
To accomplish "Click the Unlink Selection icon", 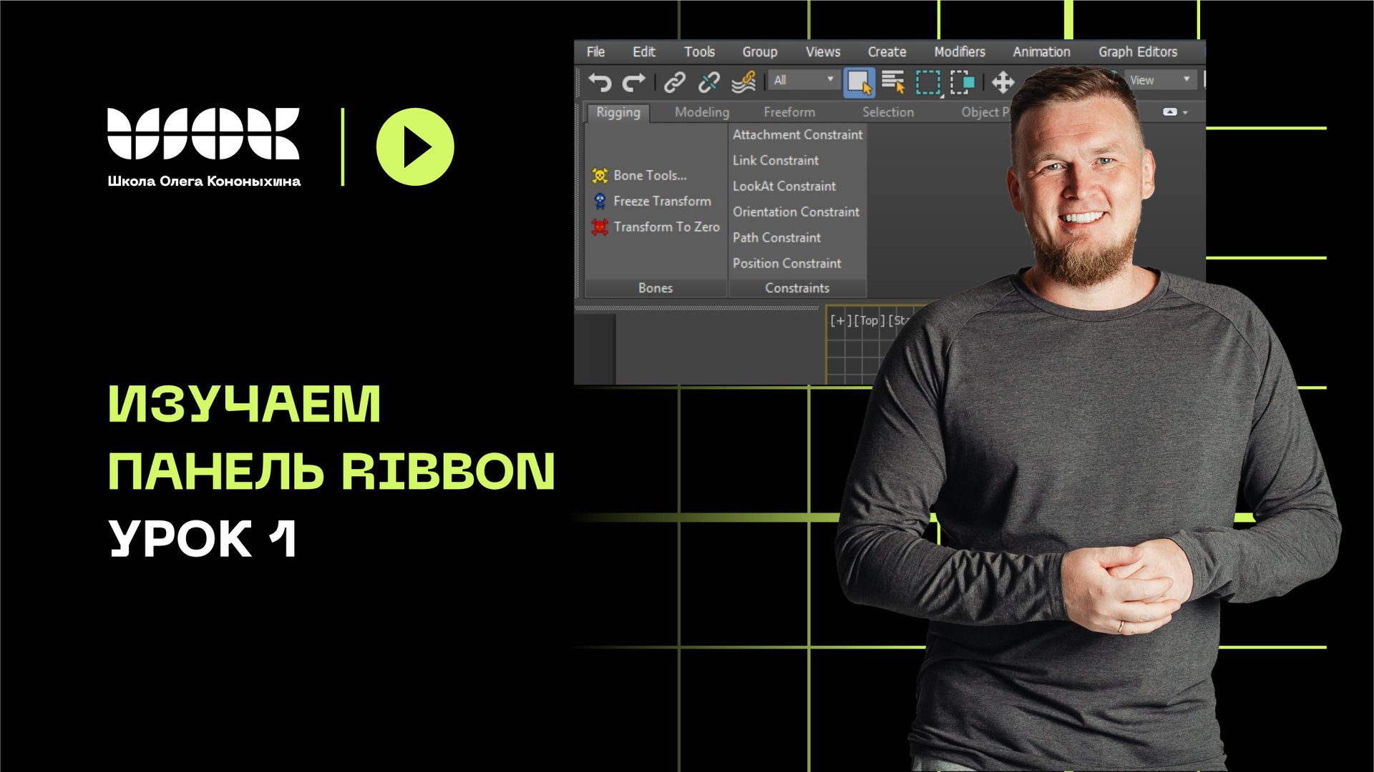I will (x=708, y=82).
